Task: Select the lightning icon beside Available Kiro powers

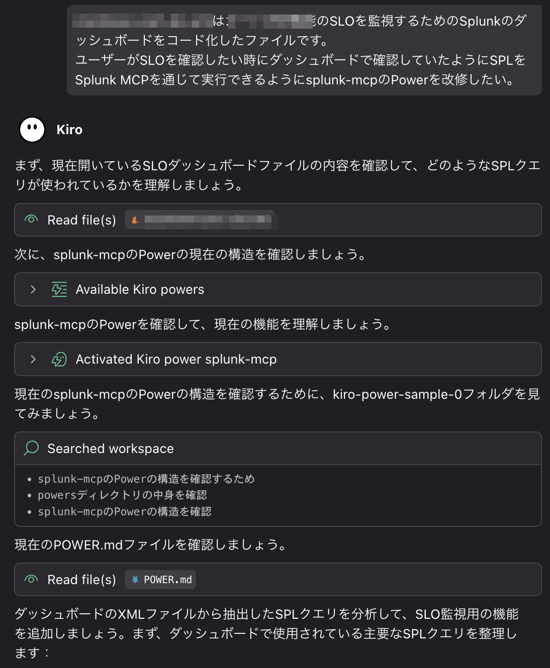Action: point(59,289)
